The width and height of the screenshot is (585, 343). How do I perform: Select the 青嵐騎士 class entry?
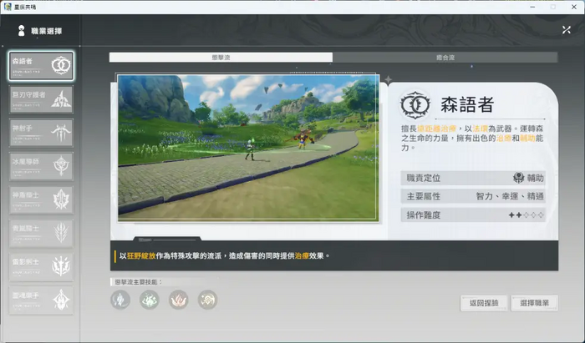click(41, 232)
